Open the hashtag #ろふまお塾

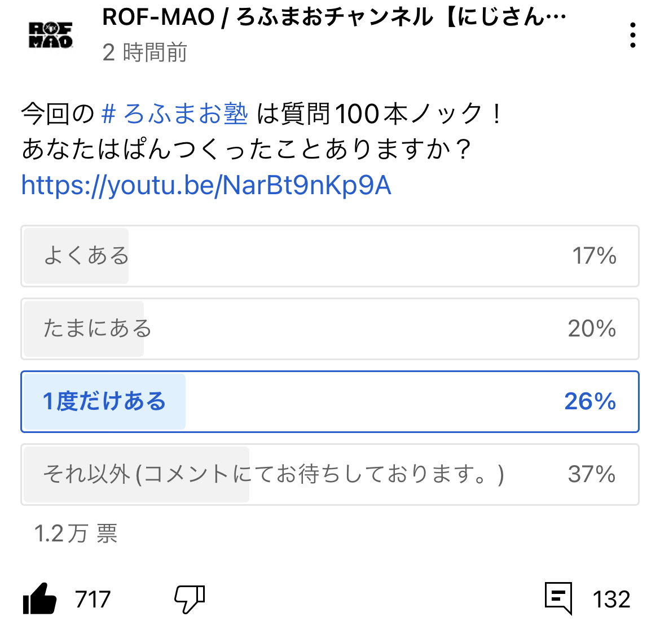(175, 113)
